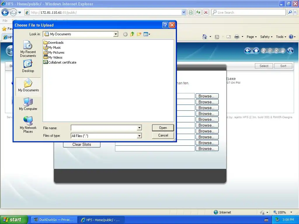Select Desktop in the places bar

tap(28, 66)
